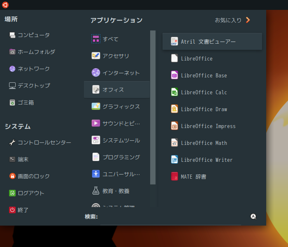Launch LibreOffice Draw by its label
Image resolution: width=288 pixels, height=247 pixels.
point(204,109)
